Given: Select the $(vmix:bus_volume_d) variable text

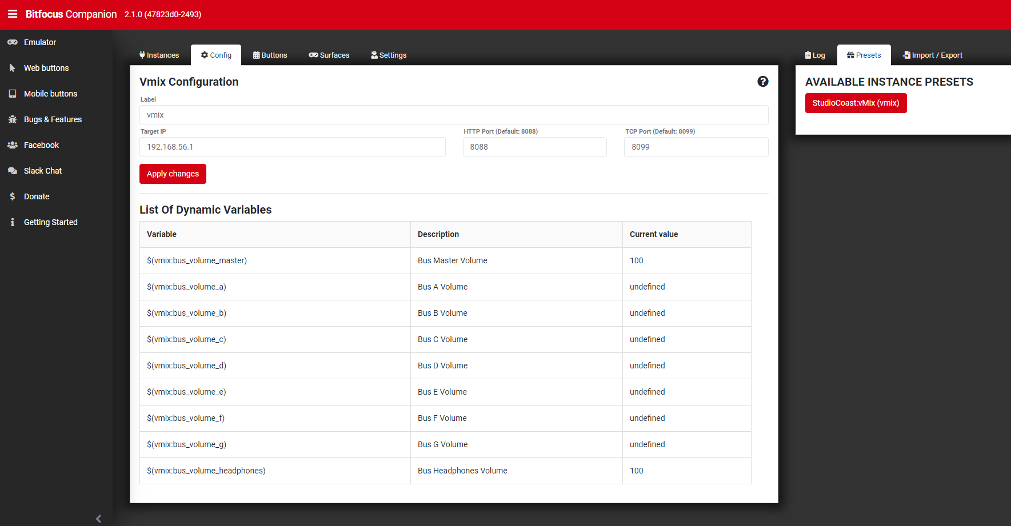Looking at the screenshot, I should (x=186, y=366).
